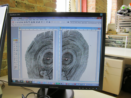This screenshot has width=131, height=98.
Task: Open the Layers palette tab
Action: (95, 23)
